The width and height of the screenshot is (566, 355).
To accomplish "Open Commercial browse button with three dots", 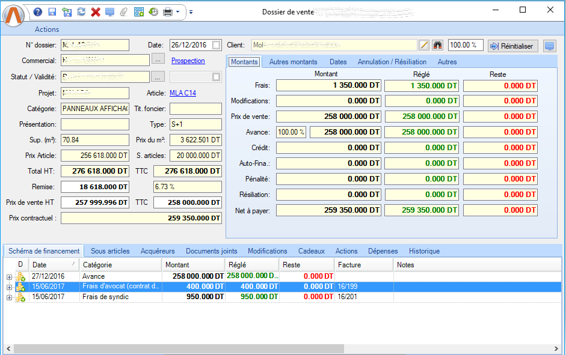I will pyautogui.click(x=158, y=59).
